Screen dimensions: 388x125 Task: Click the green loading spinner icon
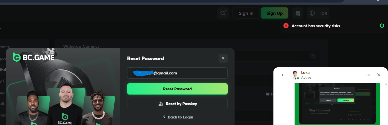point(382,26)
